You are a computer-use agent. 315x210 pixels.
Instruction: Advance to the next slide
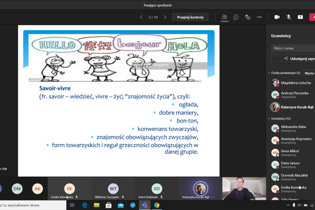pos(165,17)
